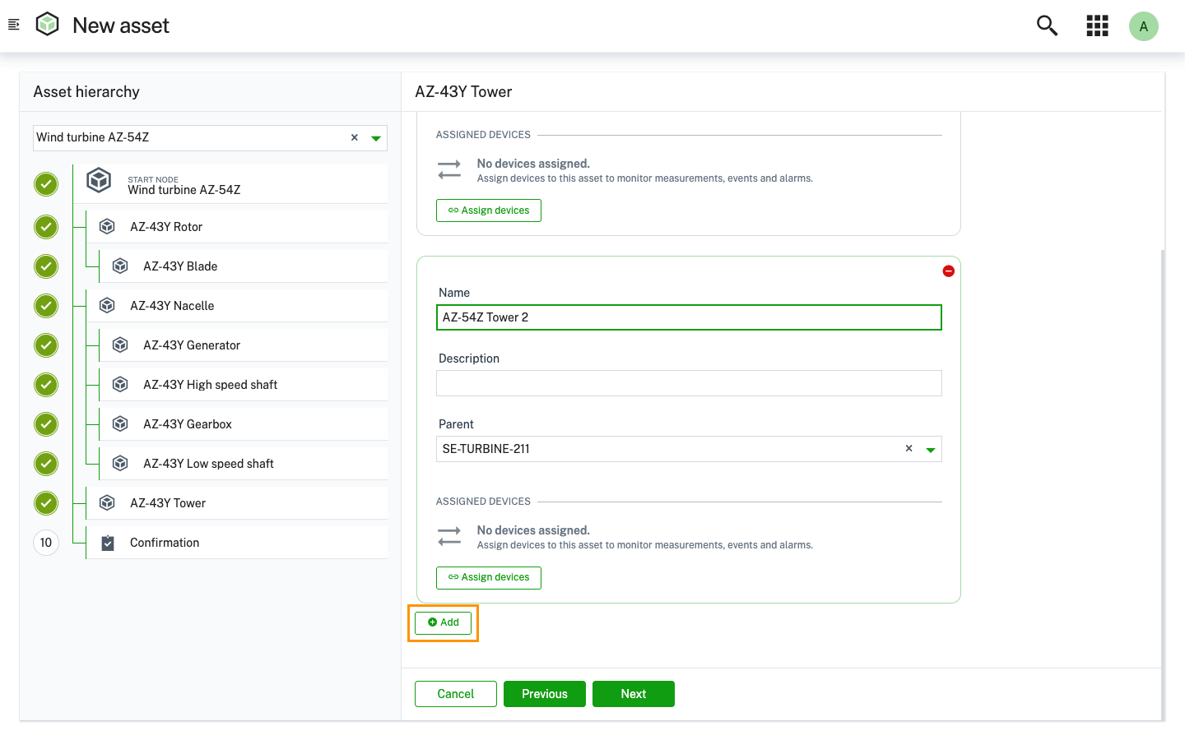Remove the AZ-54Z Tower 2 asset with red minus icon
Image resolution: width=1185 pixels, height=740 pixels.
tap(948, 271)
